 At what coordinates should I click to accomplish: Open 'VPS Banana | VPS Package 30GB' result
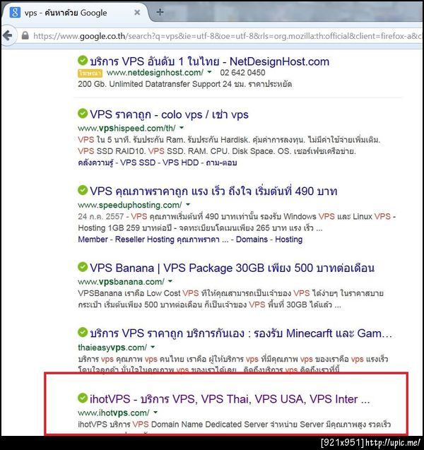pyautogui.click(x=232, y=268)
